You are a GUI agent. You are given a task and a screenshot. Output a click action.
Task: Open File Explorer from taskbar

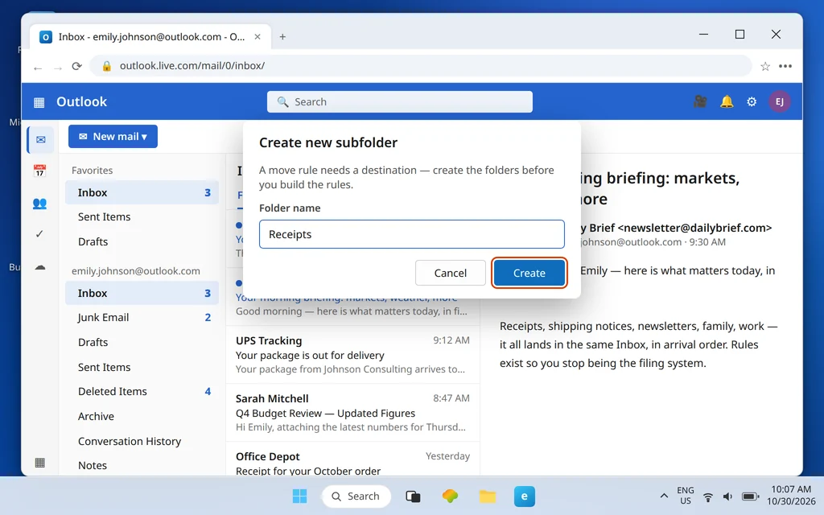point(487,496)
